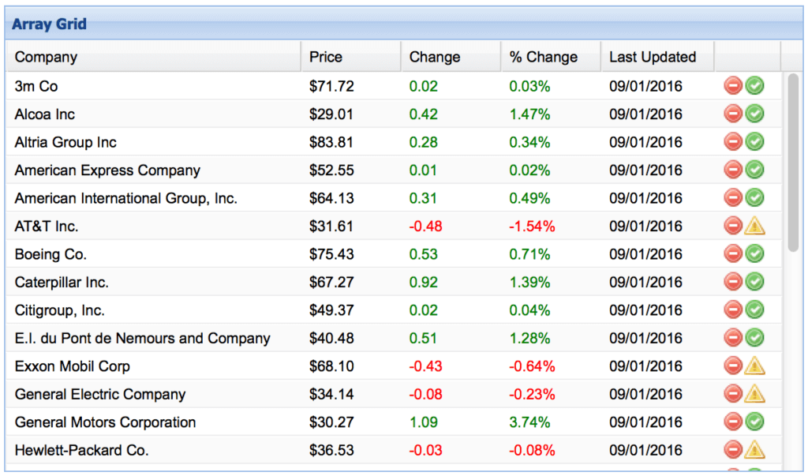Click red remove icon for American International Group
Viewport: 808px width, 476px height.
coord(733,197)
